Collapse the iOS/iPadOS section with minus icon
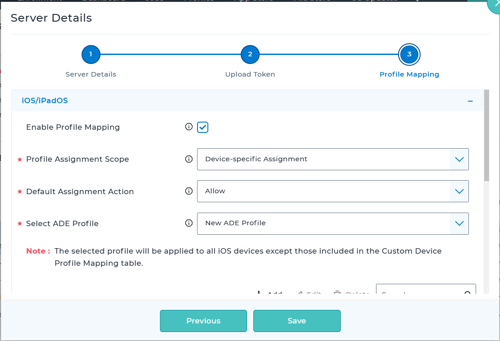Image resolution: width=500 pixels, height=341 pixels. pyautogui.click(x=470, y=101)
